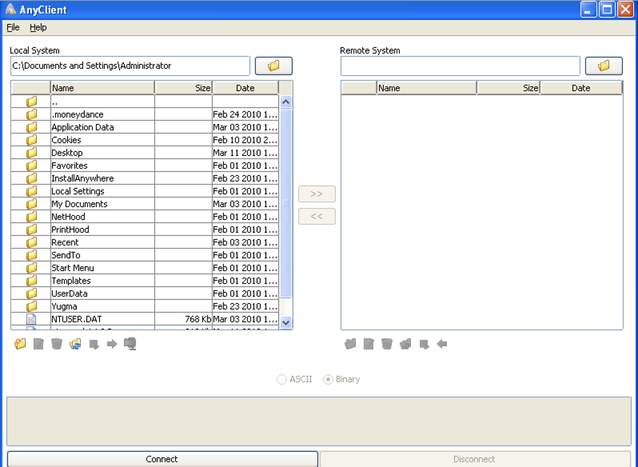This screenshot has height=467, width=638.
Task: Click the local new folder icon
Action: point(20,344)
